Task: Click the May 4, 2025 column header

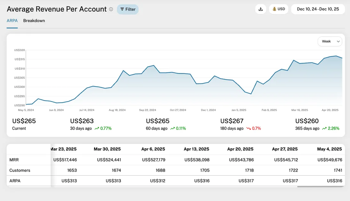Action: 330,149
